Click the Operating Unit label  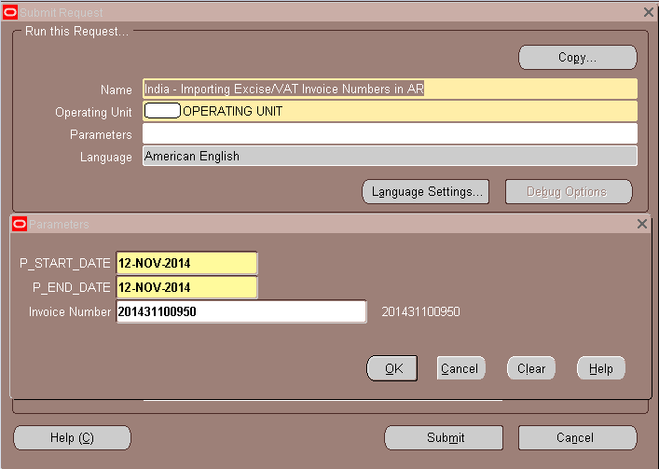click(94, 112)
